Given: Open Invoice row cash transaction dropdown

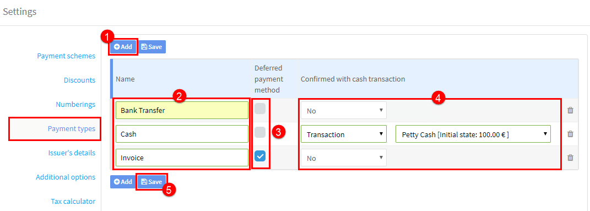Looking at the screenshot, I should pos(344,158).
